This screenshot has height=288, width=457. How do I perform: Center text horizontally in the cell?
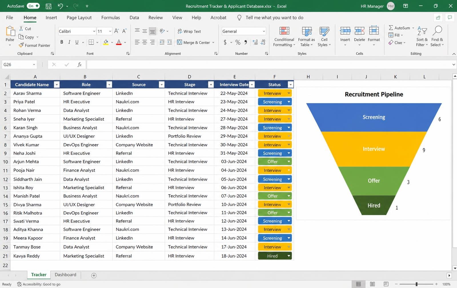point(145,42)
